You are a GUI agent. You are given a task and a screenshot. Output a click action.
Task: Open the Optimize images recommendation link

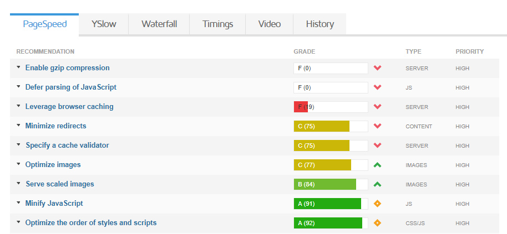(53, 165)
